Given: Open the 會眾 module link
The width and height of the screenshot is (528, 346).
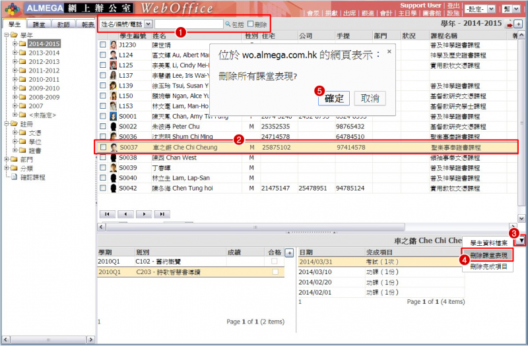Looking at the screenshot, I should (313, 13).
